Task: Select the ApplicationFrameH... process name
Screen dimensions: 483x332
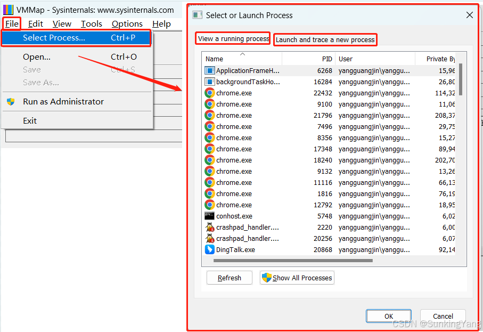Action: (248, 70)
